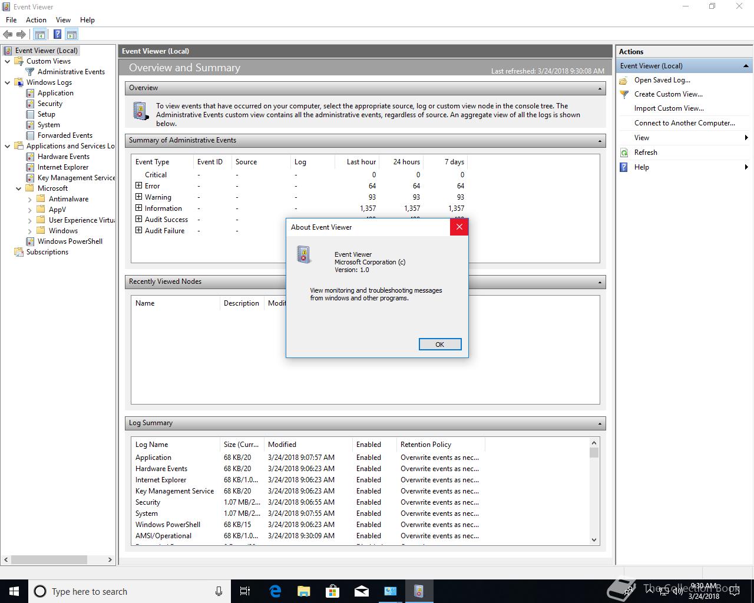Click the Windows PowerShell log icon
The height and width of the screenshot is (603, 754).
click(x=30, y=241)
